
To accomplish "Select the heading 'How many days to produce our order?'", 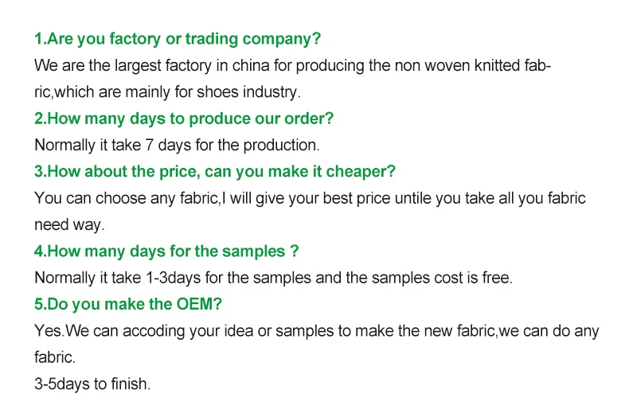I will click(184, 119).
